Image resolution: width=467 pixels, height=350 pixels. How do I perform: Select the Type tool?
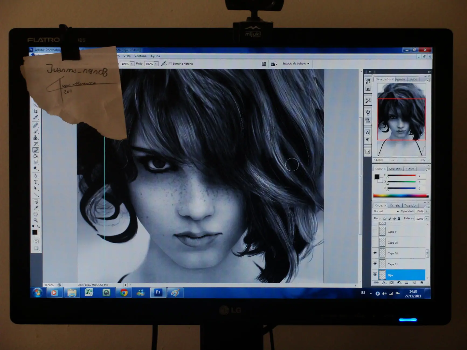pyautogui.click(x=36, y=182)
